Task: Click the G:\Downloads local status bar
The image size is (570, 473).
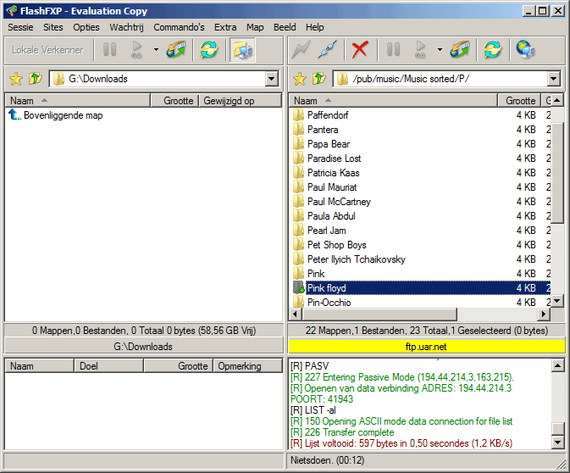Action: (x=143, y=347)
